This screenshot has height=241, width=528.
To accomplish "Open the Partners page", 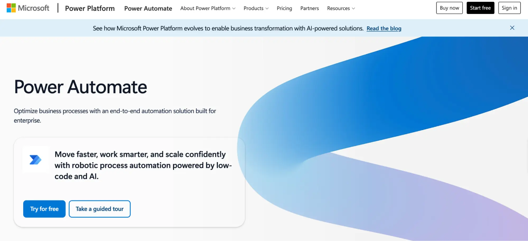I will coord(310,8).
